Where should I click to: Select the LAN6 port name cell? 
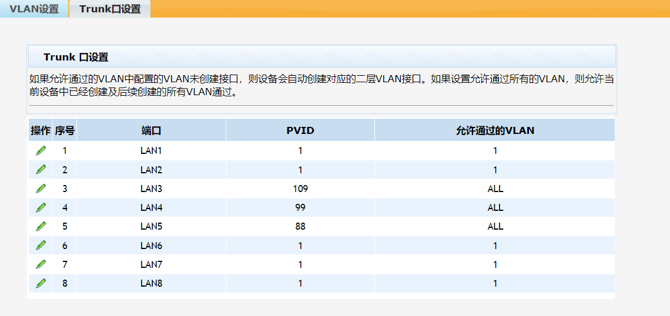point(151,246)
